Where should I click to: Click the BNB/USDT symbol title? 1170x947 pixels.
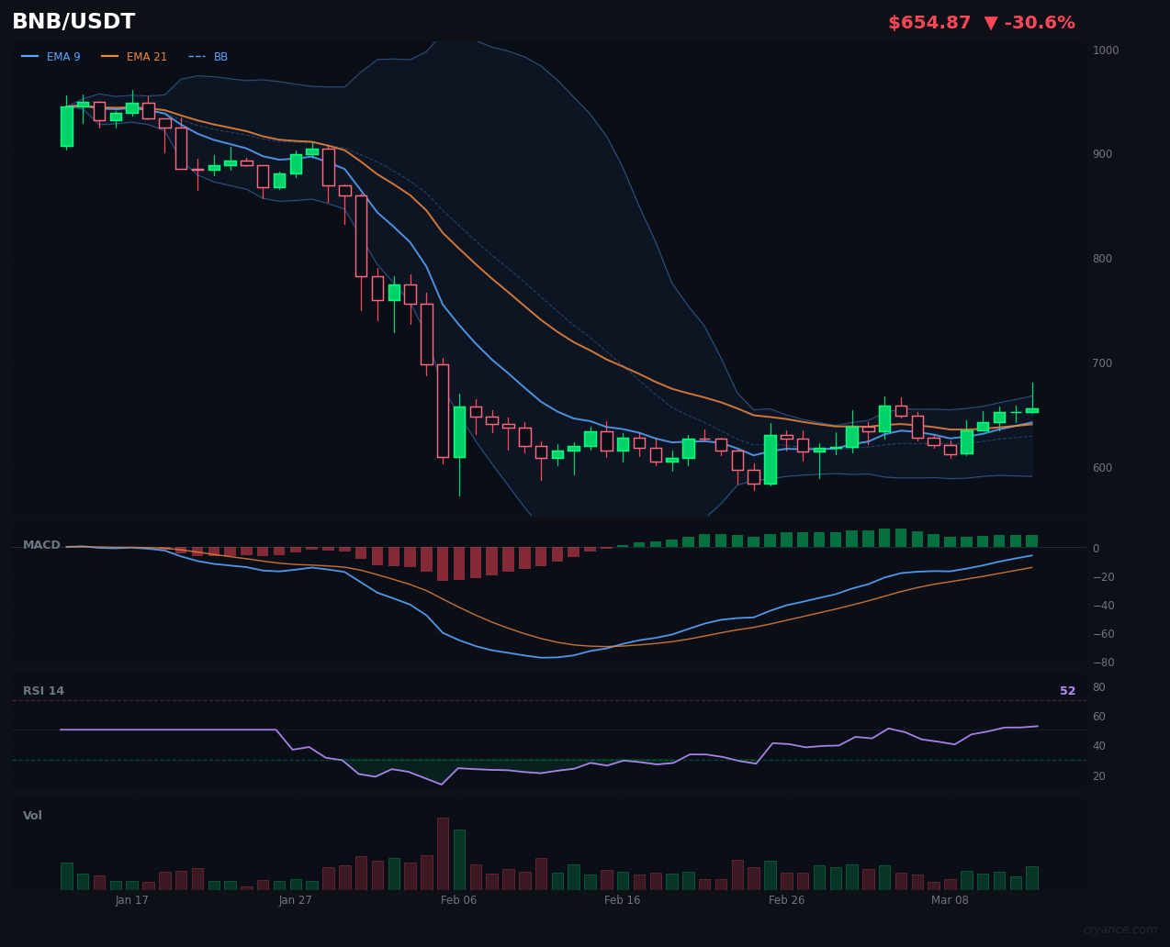pyautogui.click(x=73, y=20)
